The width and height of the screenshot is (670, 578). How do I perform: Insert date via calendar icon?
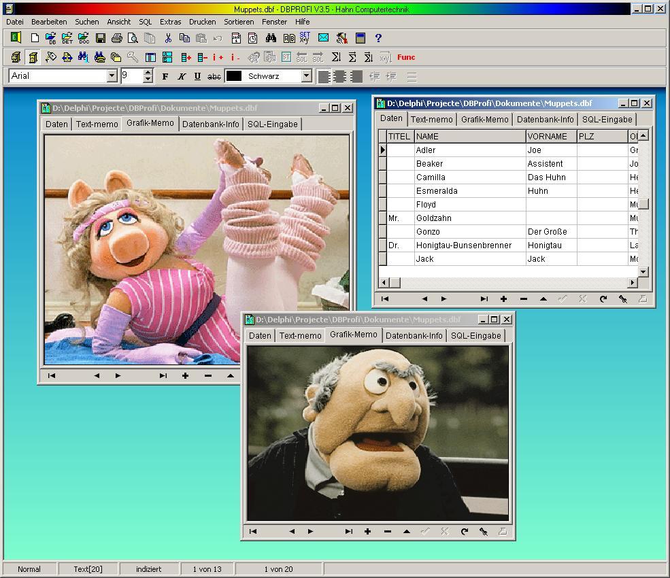tap(236, 38)
